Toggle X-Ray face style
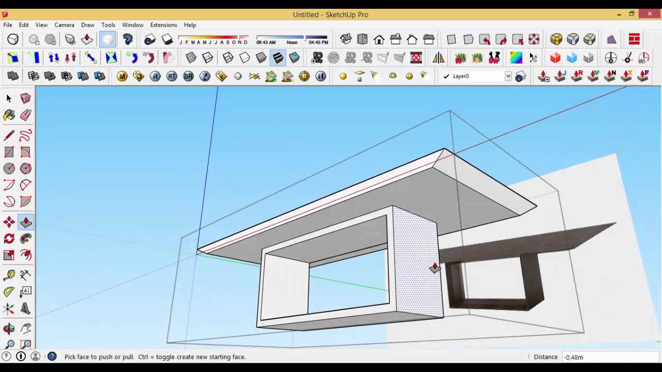662x372 pixels. pyautogui.click(x=191, y=58)
